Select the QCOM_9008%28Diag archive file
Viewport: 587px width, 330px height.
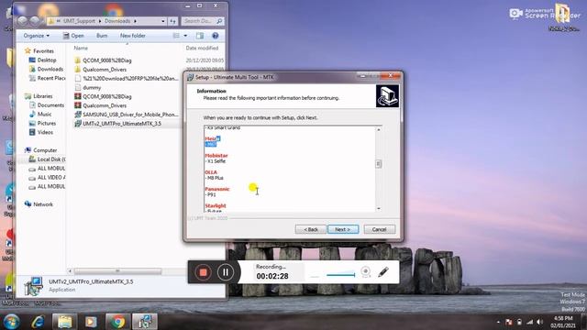[x=106, y=96]
